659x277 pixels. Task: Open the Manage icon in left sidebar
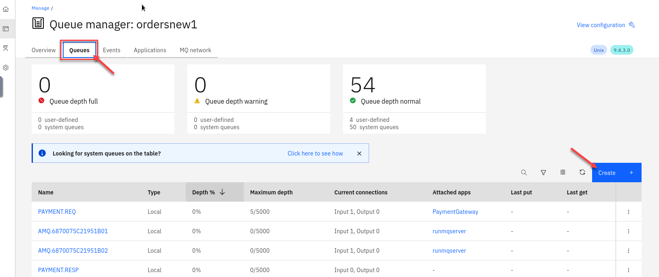[6, 29]
